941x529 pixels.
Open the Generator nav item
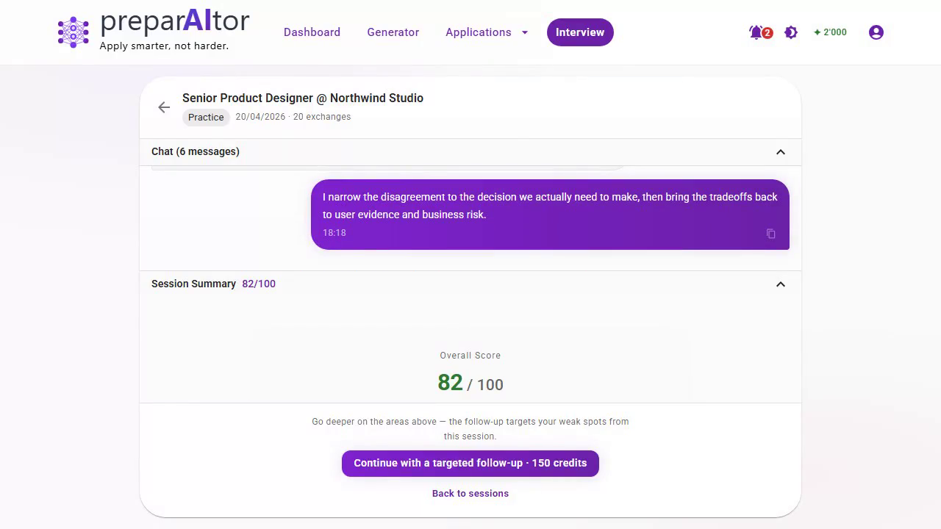coord(393,32)
